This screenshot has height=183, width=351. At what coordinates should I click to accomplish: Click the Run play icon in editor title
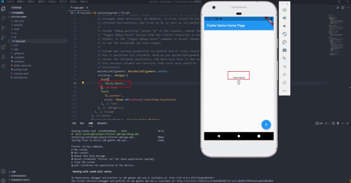338,8
